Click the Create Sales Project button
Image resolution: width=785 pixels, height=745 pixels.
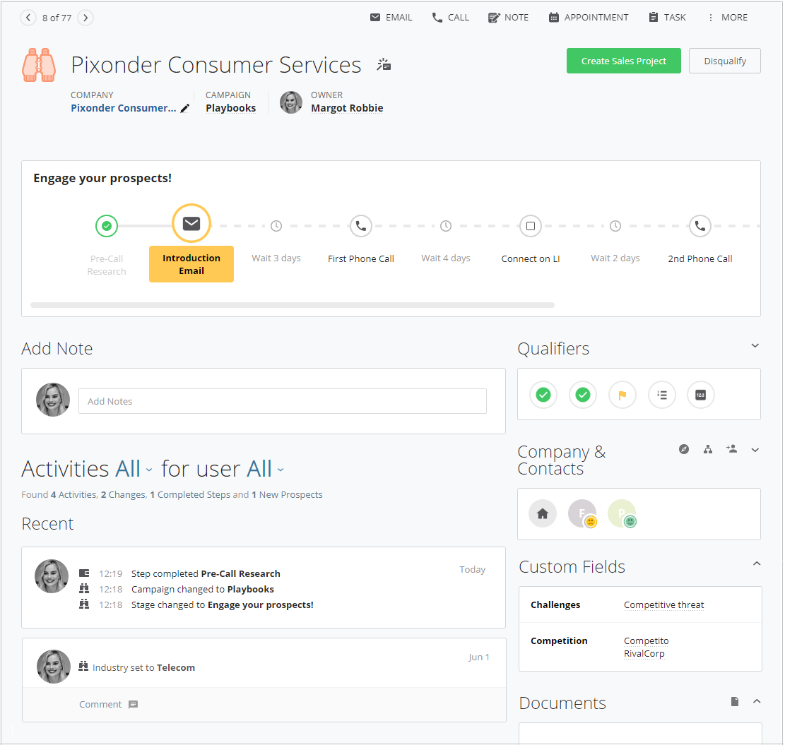point(623,61)
